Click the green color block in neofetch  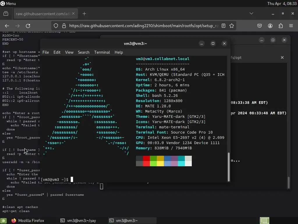click(x=153, y=161)
